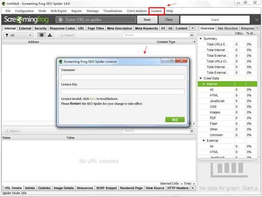Open the Help menu

point(170,11)
